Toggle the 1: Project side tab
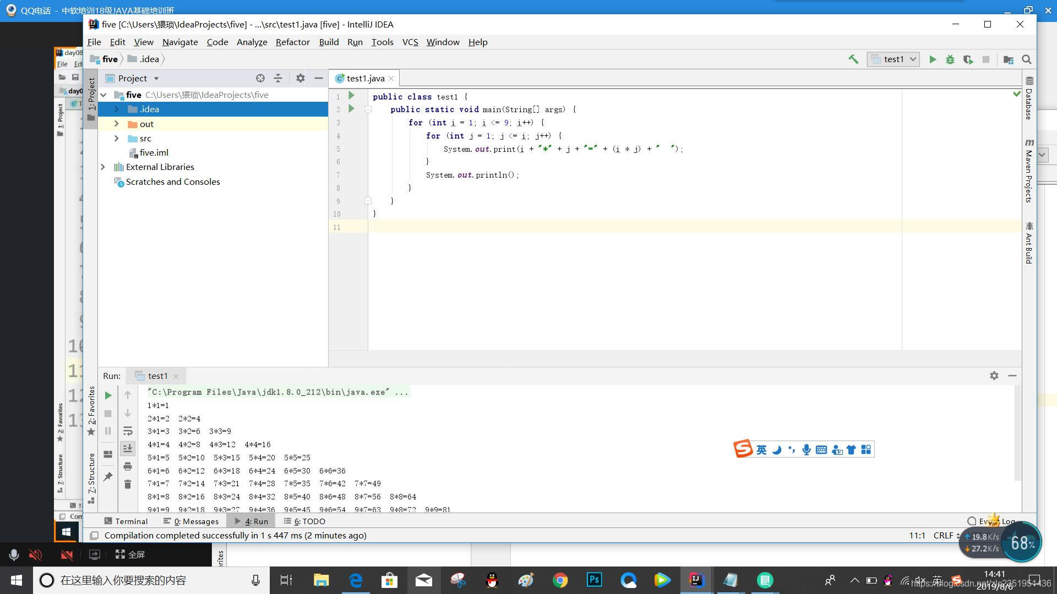 coord(91,98)
